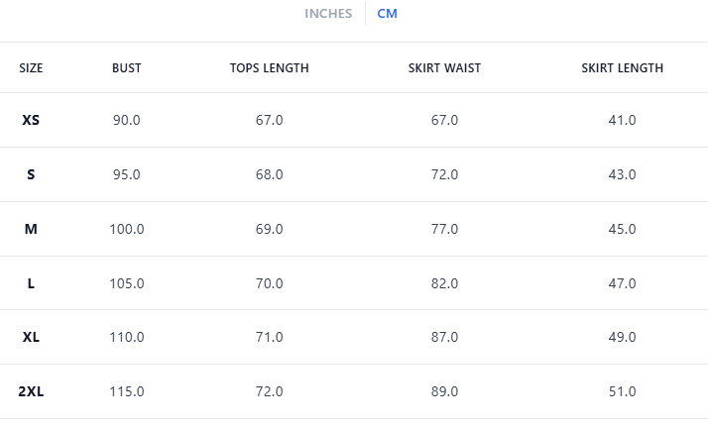
Task: Click the S skirt length value 43.0
Action: pyautogui.click(x=622, y=174)
